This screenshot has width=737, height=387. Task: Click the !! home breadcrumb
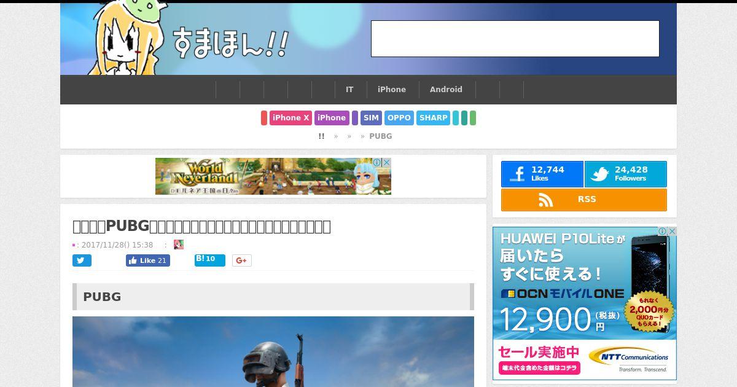pos(321,136)
